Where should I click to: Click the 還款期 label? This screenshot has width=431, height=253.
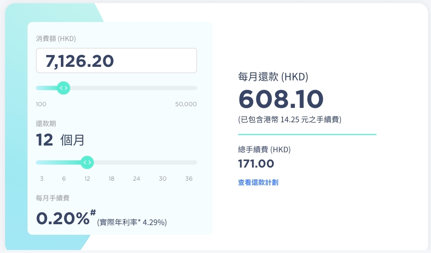tap(46, 124)
